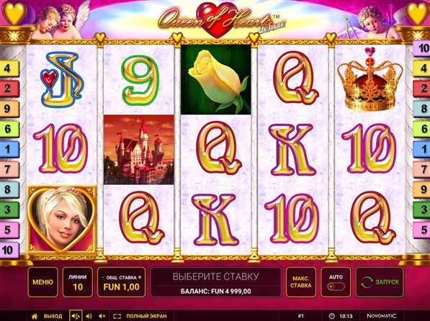Toggle the AUTO spin switch

coord(336,286)
